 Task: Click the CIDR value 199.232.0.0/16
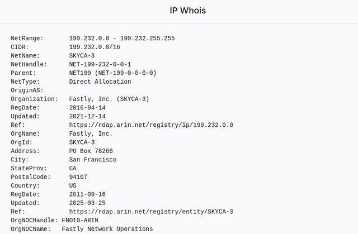95,47
